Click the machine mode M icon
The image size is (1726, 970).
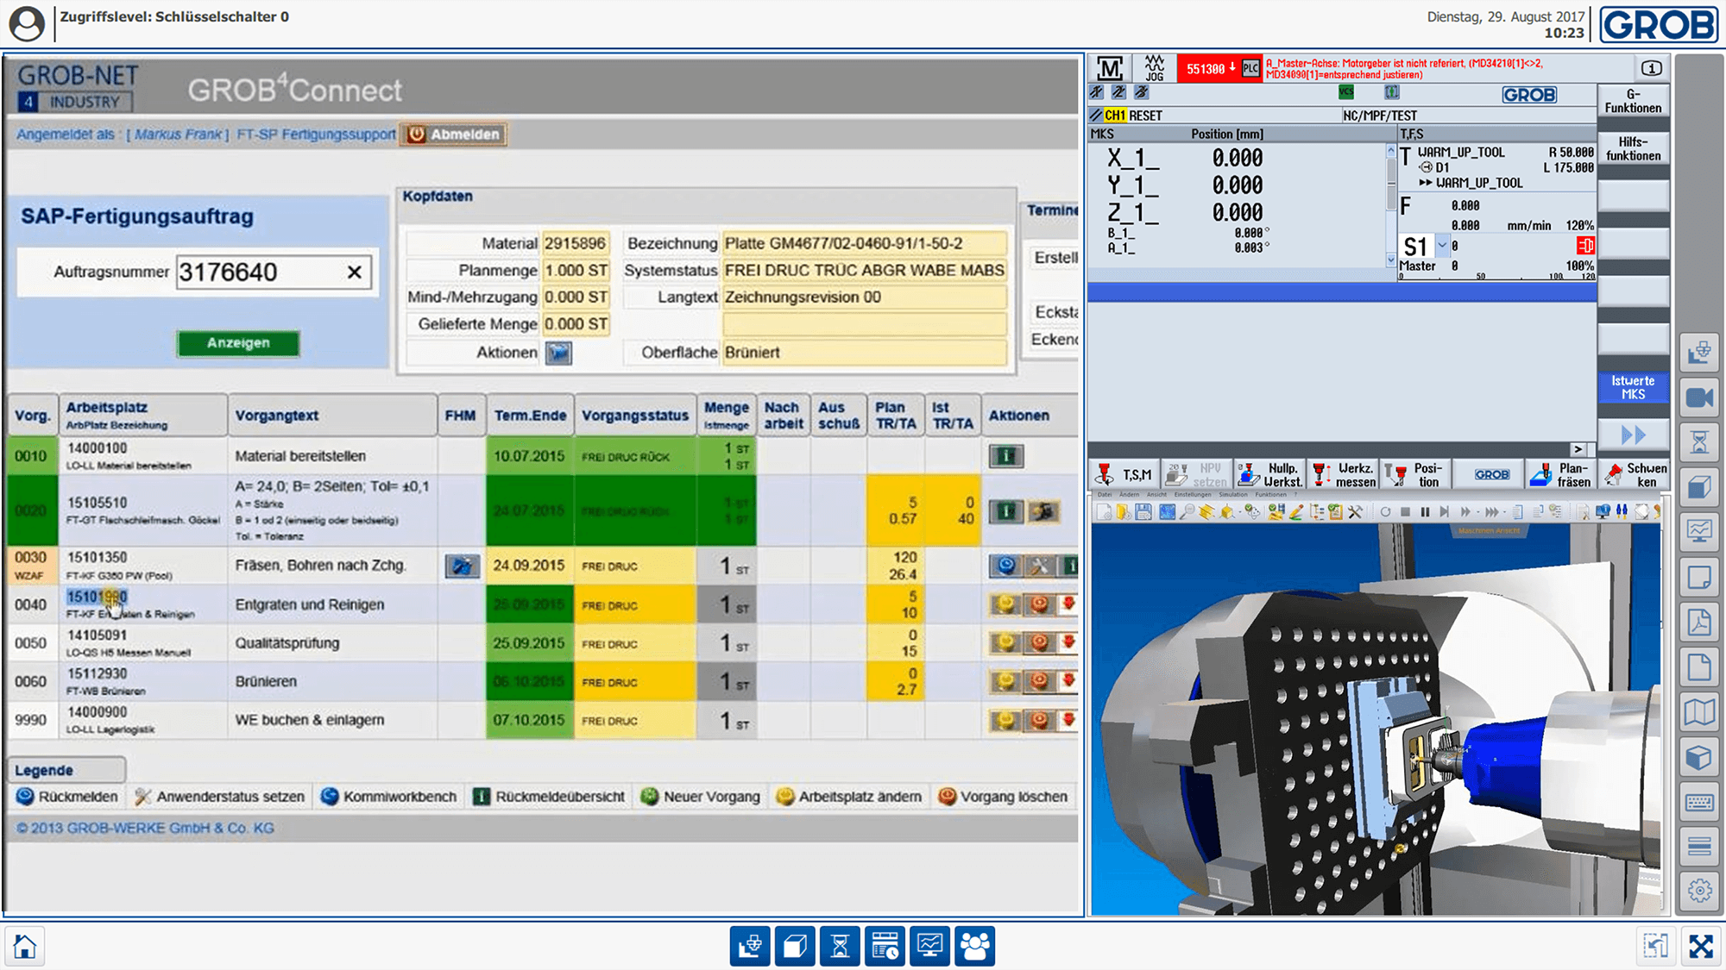point(1110,67)
